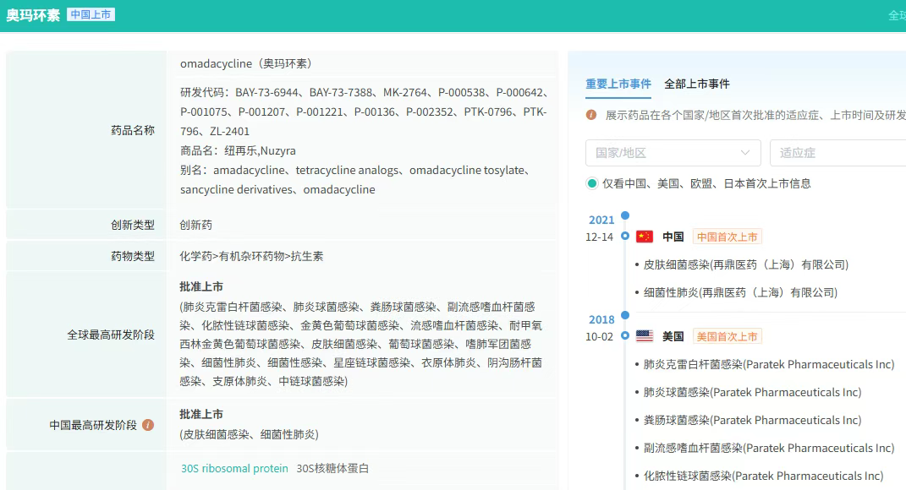Click the 中国首次上市 badge
This screenshot has height=490, width=906.
click(728, 237)
